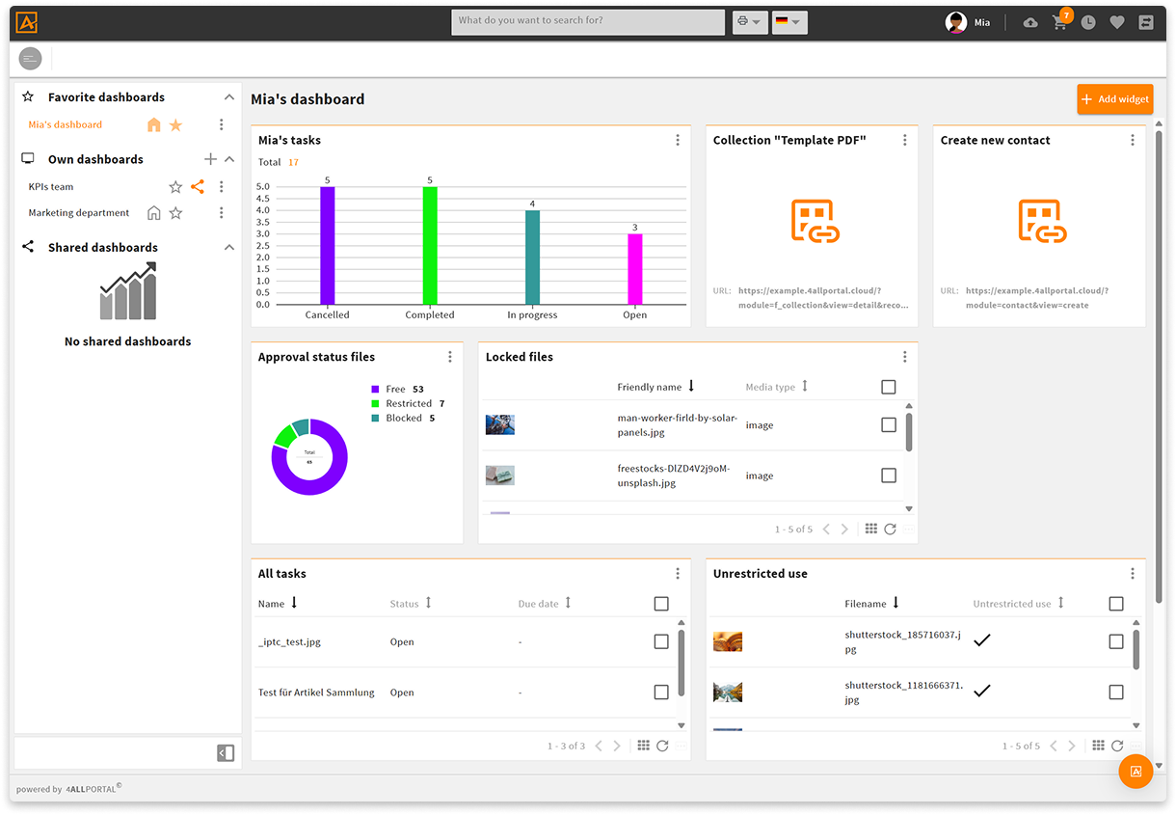Go to previous page in Unrestricted use

[1054, 746]
